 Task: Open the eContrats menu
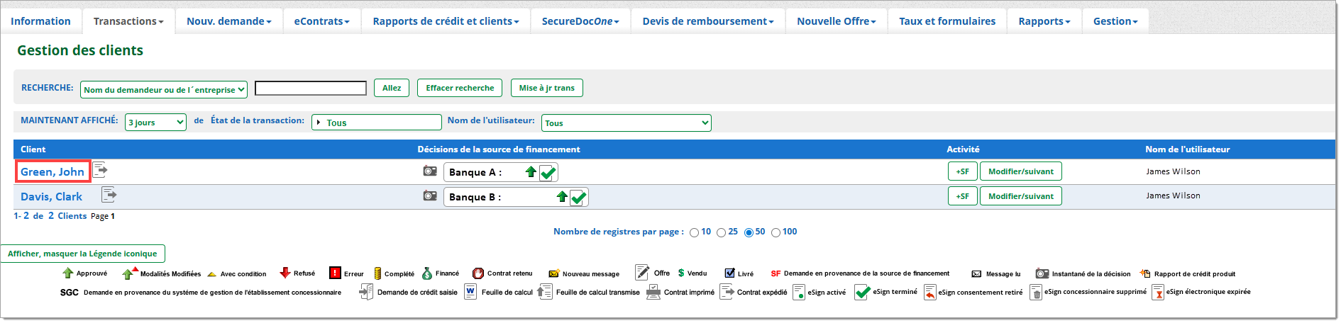(321, 21)
